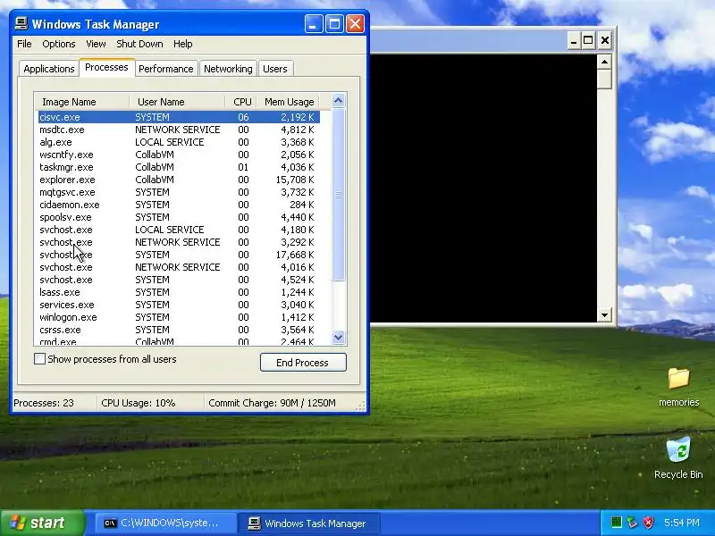Click the green CPU usage tray icon
Image resolution: width=715 pixels, height=536 pixels.
click(617, 523)
